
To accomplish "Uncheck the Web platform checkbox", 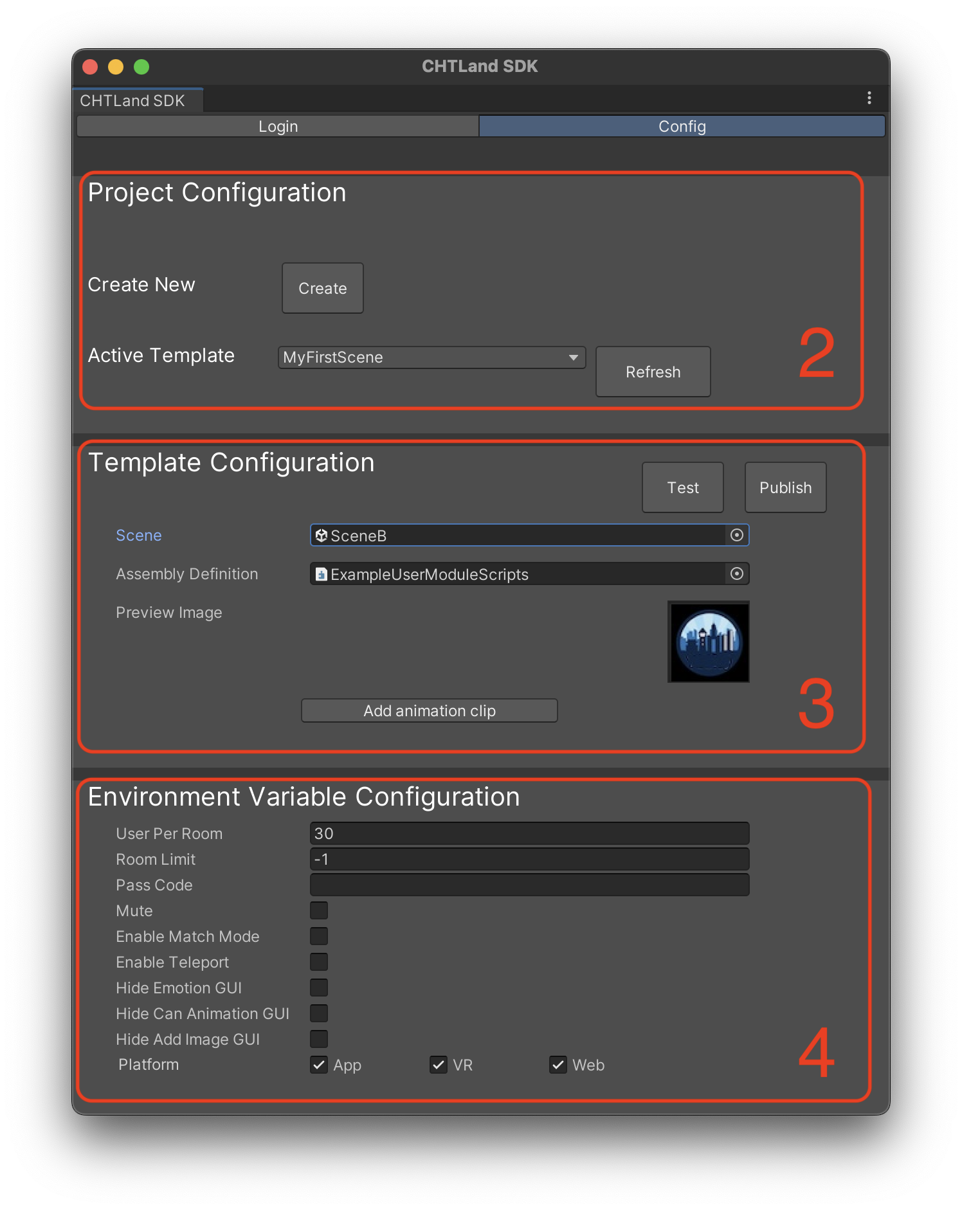I will (558, 1065).
